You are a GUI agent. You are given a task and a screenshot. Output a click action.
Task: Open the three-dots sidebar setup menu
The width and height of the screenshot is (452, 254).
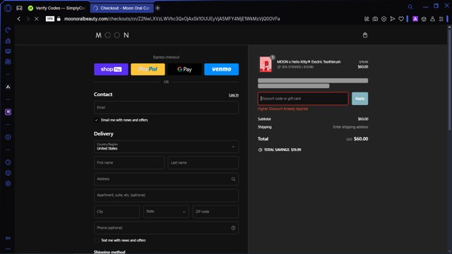(8, 249)
